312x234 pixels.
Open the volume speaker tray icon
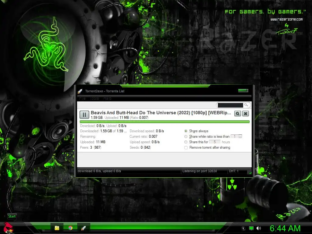[x=259, y=228]
